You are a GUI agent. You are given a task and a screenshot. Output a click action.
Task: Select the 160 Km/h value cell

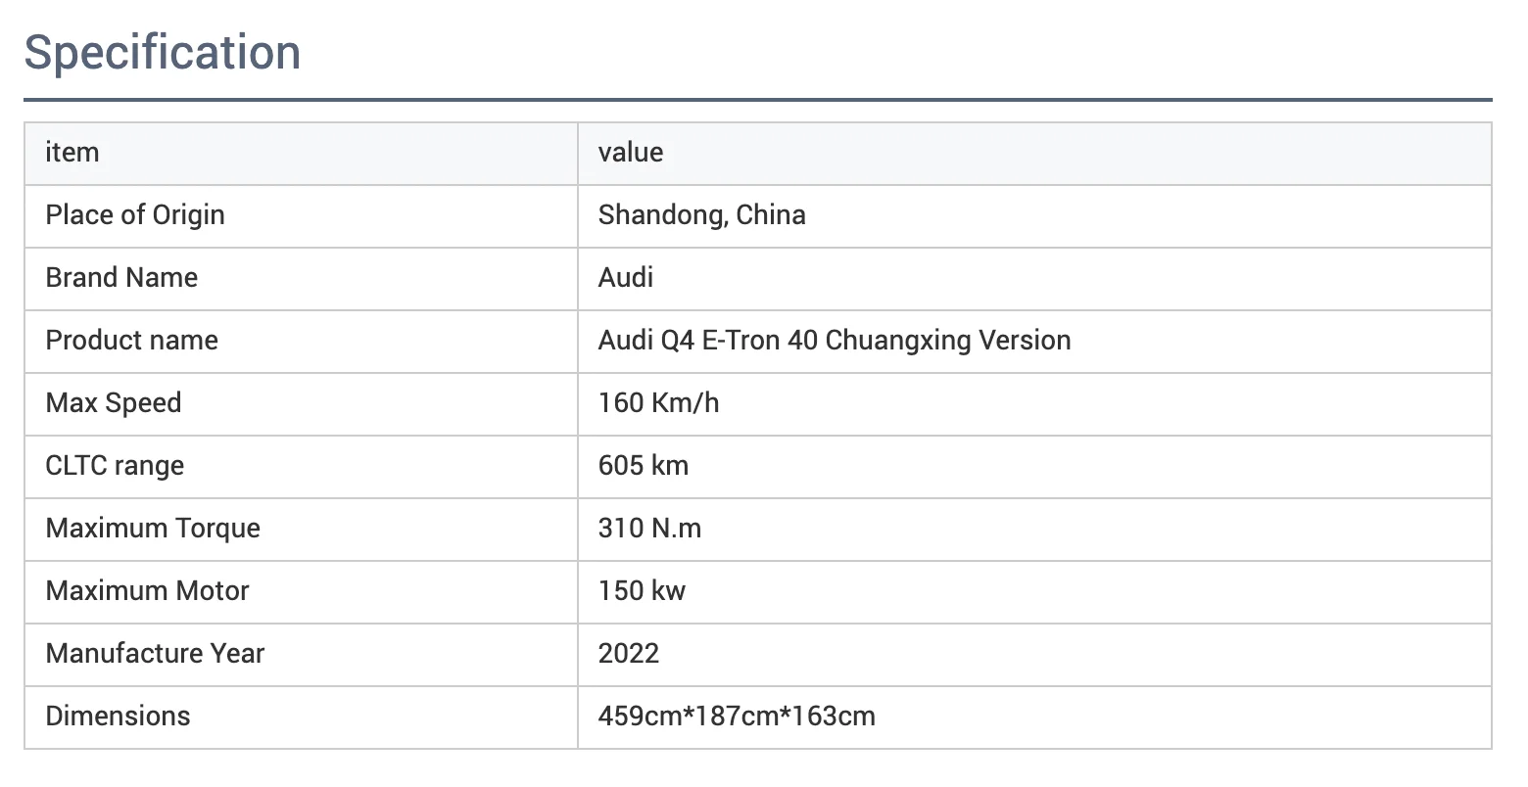pyautogui.click(x=658, y=403)
